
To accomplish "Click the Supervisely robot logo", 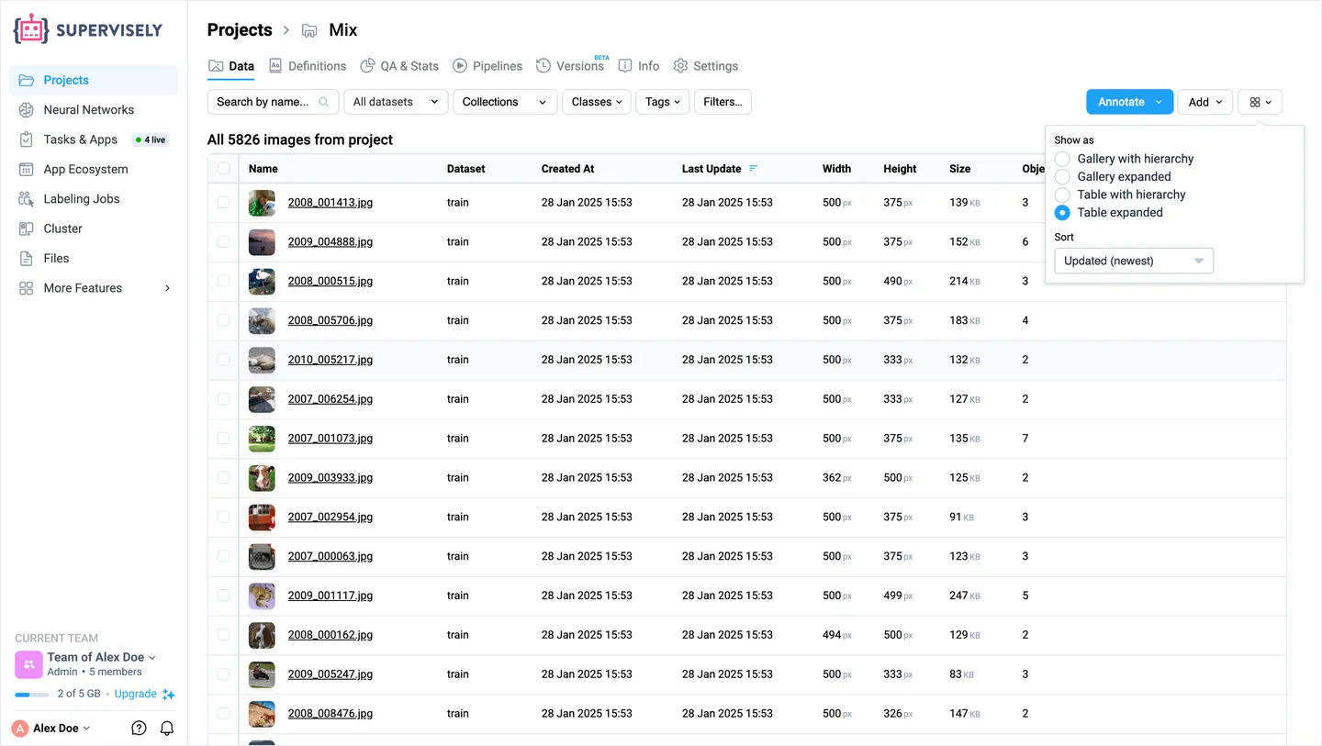I will tap(32, 29).
